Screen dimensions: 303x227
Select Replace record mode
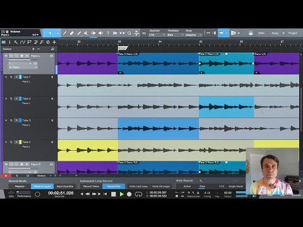pos(20,187)
